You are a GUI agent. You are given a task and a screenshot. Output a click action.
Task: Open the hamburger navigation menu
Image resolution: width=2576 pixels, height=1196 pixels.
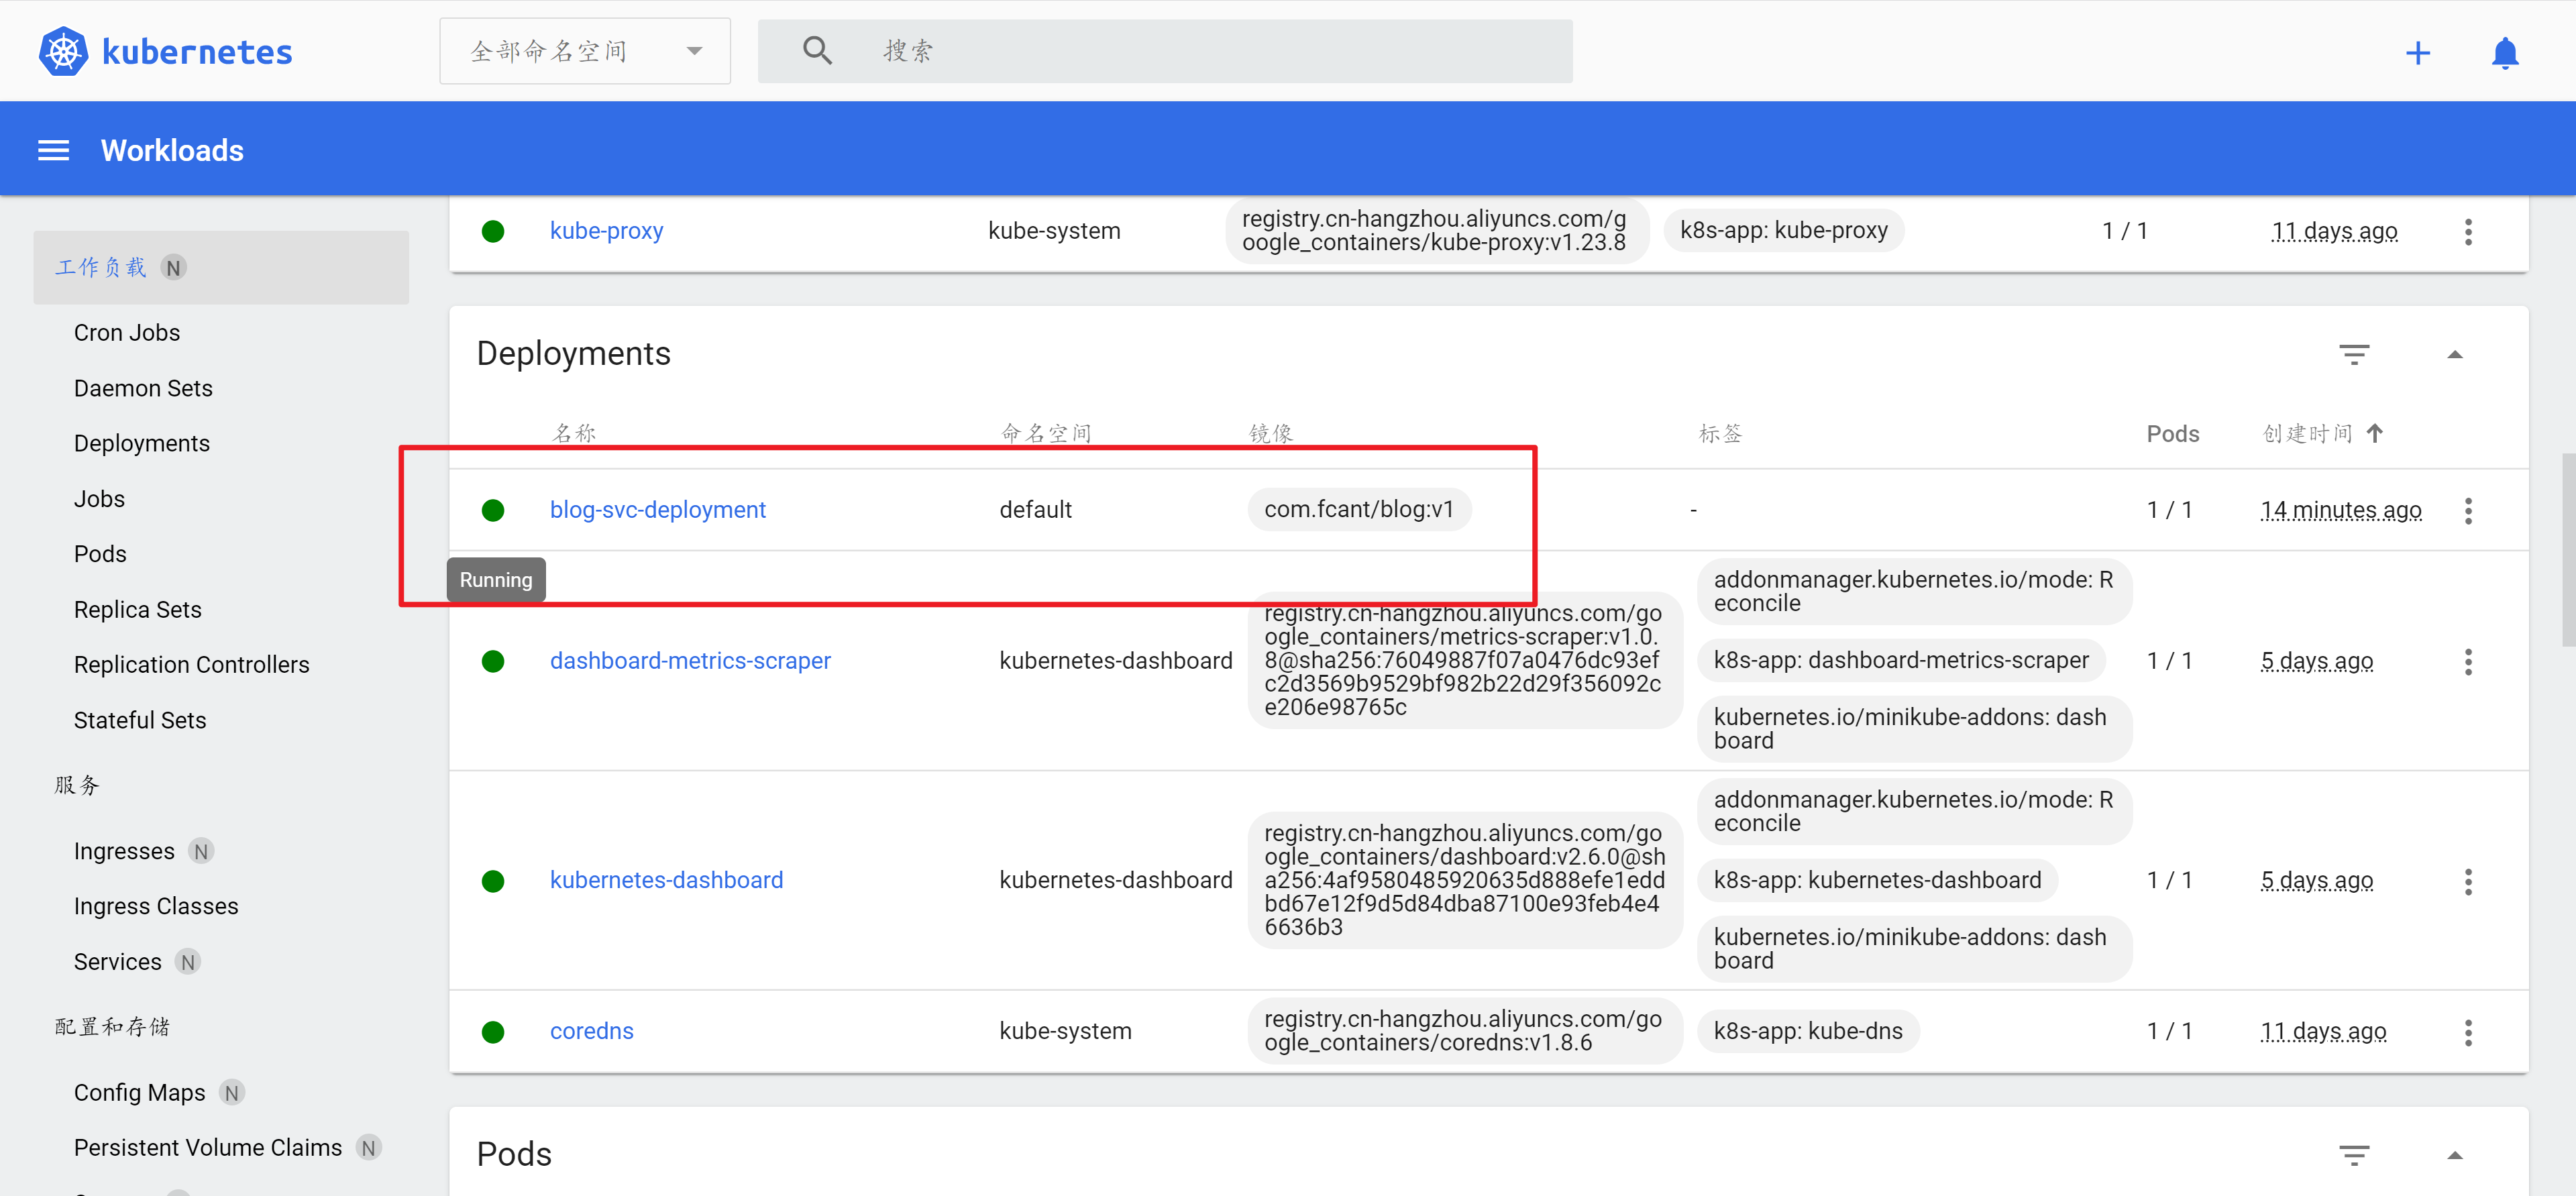click(x=53, y=150)
